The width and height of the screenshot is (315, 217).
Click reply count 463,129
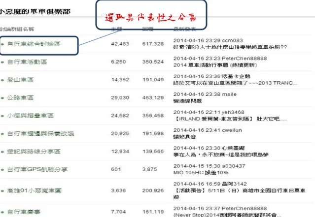(x=153, y=97)
